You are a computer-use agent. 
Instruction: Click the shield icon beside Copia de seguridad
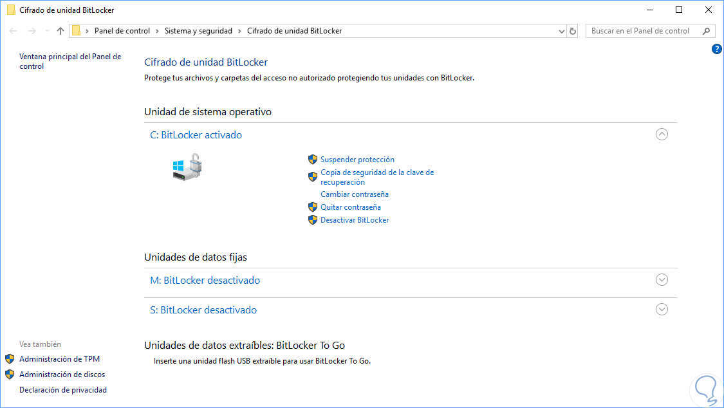[313, 177]
